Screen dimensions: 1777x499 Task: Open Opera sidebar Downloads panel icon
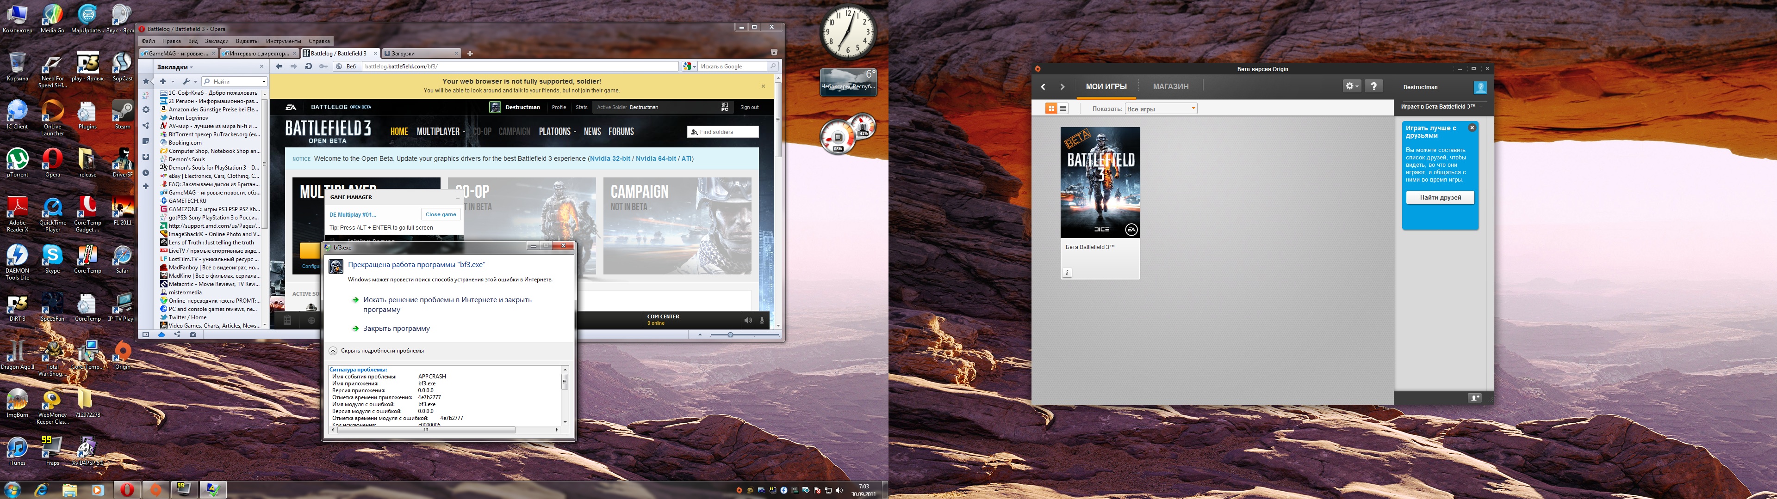tap(146, 157)
